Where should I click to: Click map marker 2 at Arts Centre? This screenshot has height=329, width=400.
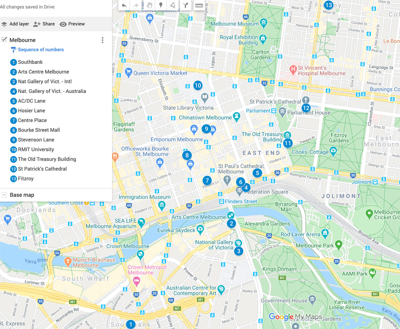[231, 223]
